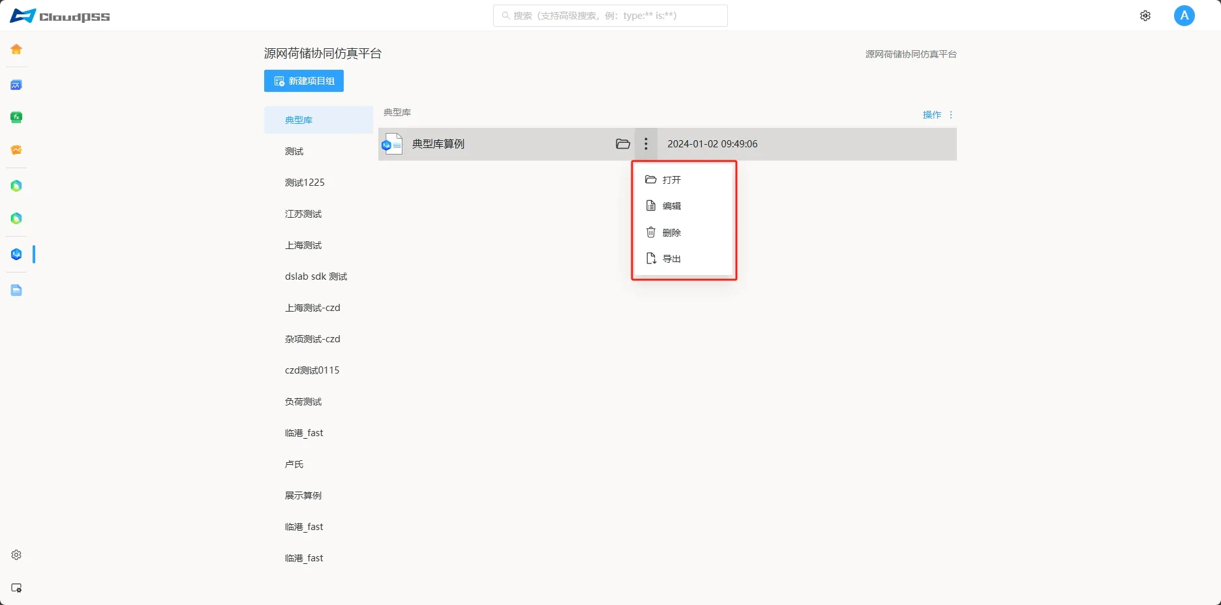
Task: Click the three-dot menu on 典型库算例 row
Action: pos(646,144)
